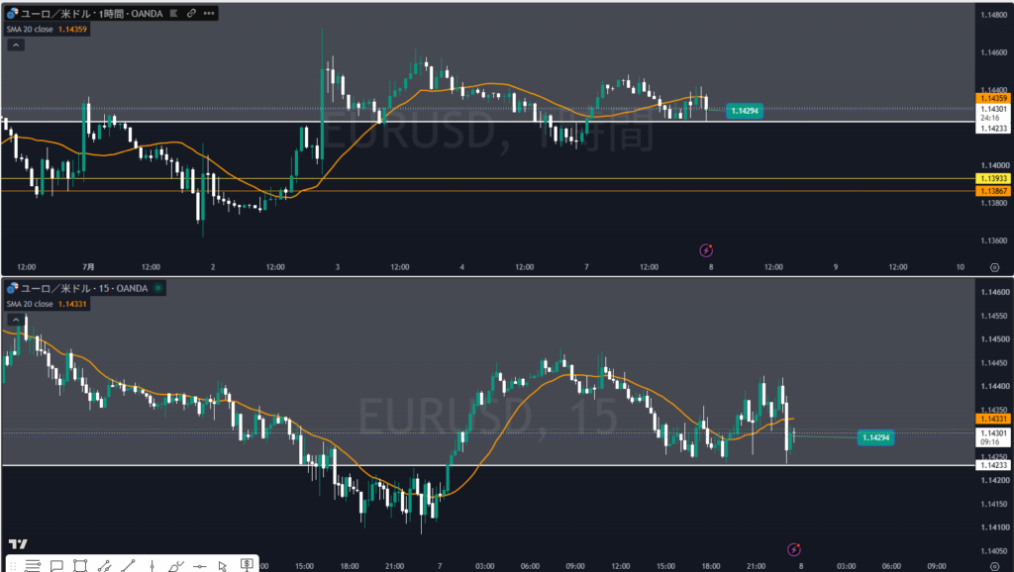The image size is (1014, 572).
Task: Click the chain link icon in top chart header
Action: click(x=191, y=13)
